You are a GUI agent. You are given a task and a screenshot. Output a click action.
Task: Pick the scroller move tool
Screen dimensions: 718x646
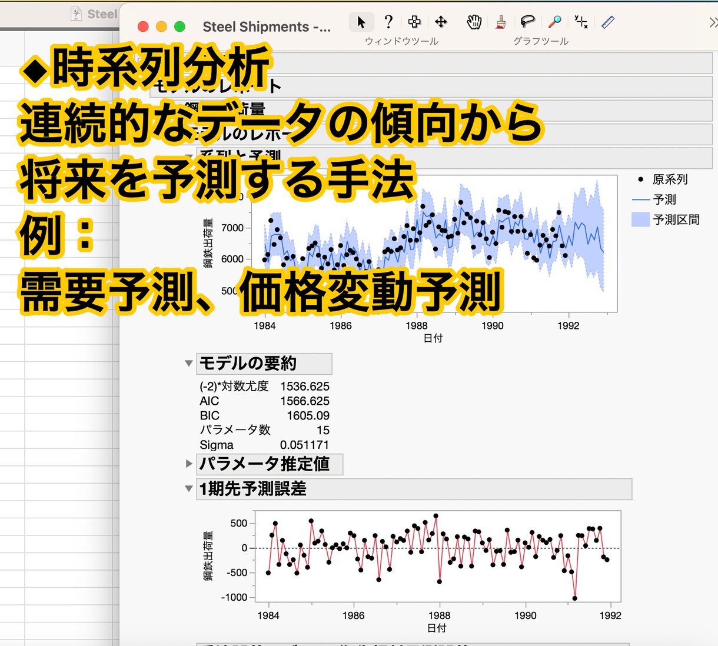pos(441,22)
